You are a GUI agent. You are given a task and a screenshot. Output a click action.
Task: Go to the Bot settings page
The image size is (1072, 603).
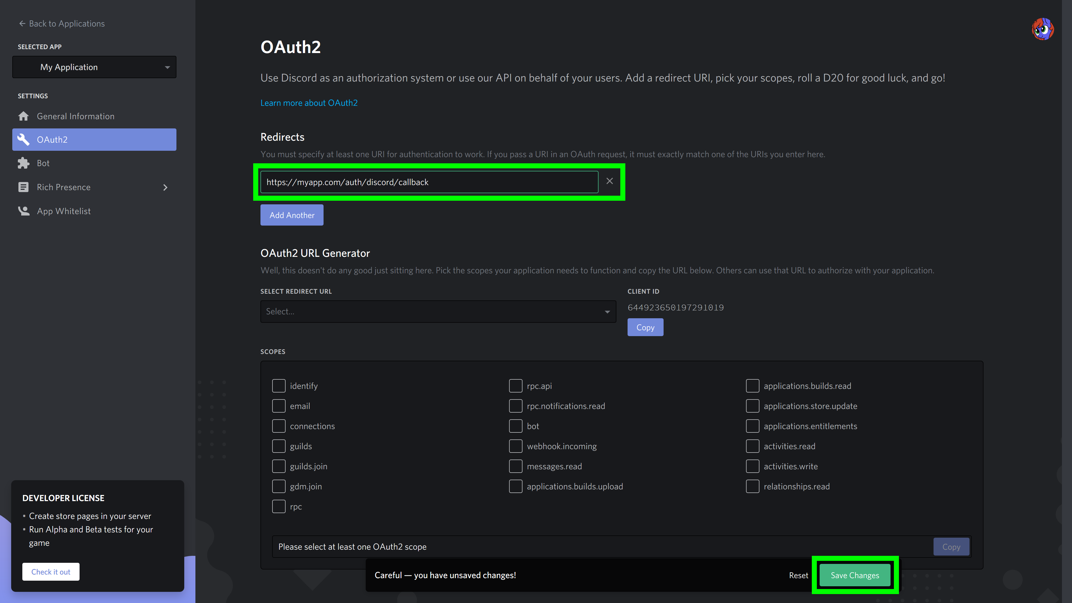tap(43, 163)
